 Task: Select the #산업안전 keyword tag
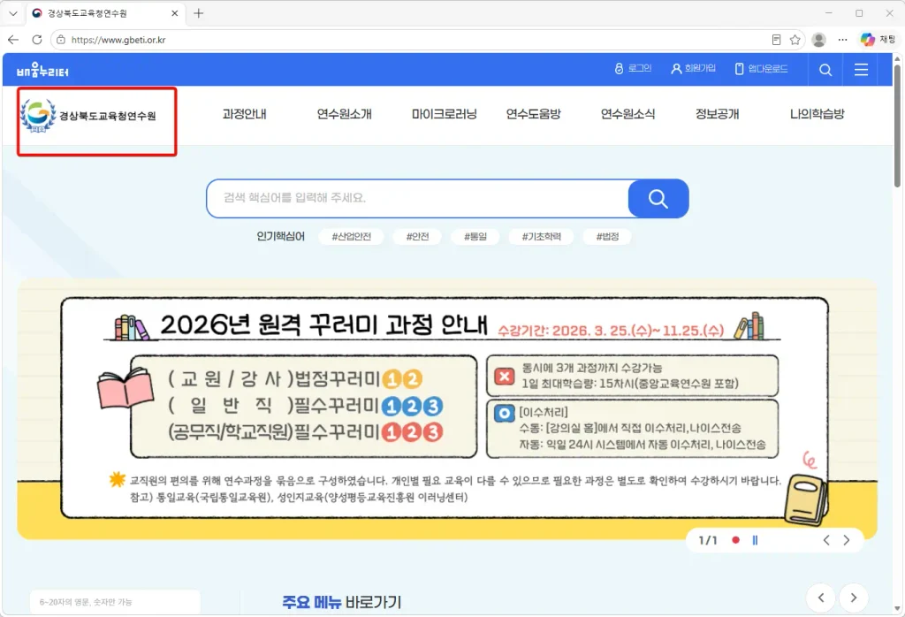pyautogui.click(x=352, y=237)
